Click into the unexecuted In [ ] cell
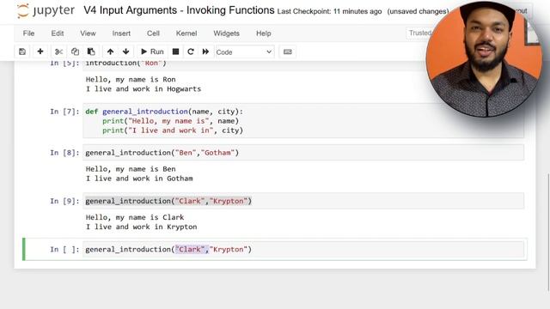 [x=303, y=250]
